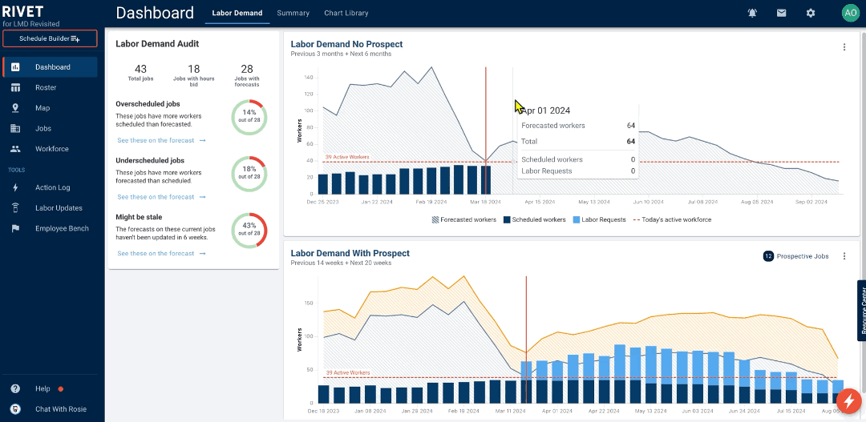Switch to the Summary tab
Image resolution: width=866 pixels, height=422 pixels.
(x=293, y=13)
